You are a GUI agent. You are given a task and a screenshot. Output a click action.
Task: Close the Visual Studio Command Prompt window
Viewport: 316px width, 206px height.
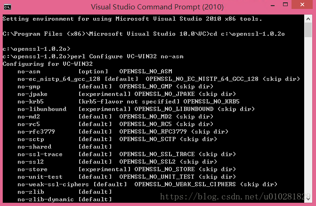302,5
